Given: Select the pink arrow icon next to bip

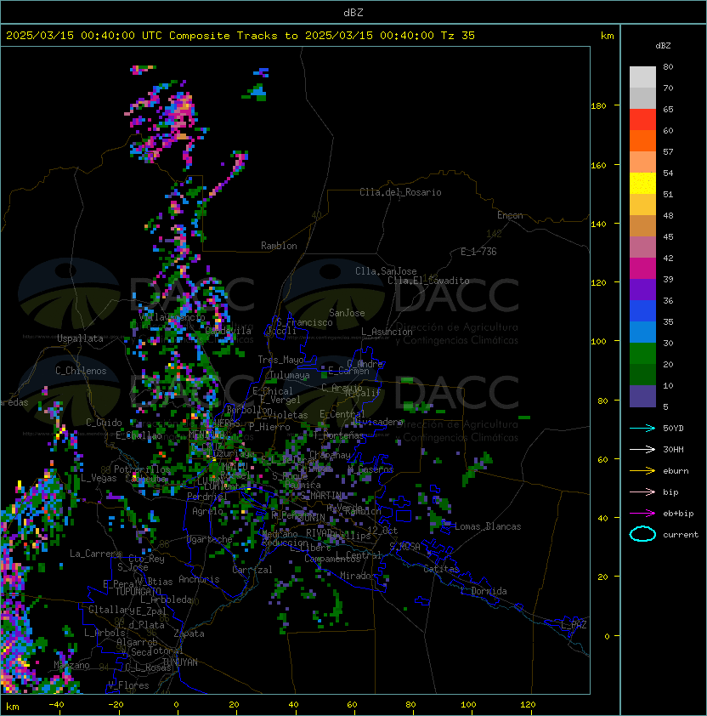Looking at the screenshot, I should 642,492.
